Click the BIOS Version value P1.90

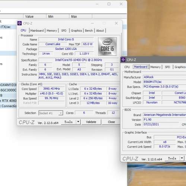click(x=164, y=119)
